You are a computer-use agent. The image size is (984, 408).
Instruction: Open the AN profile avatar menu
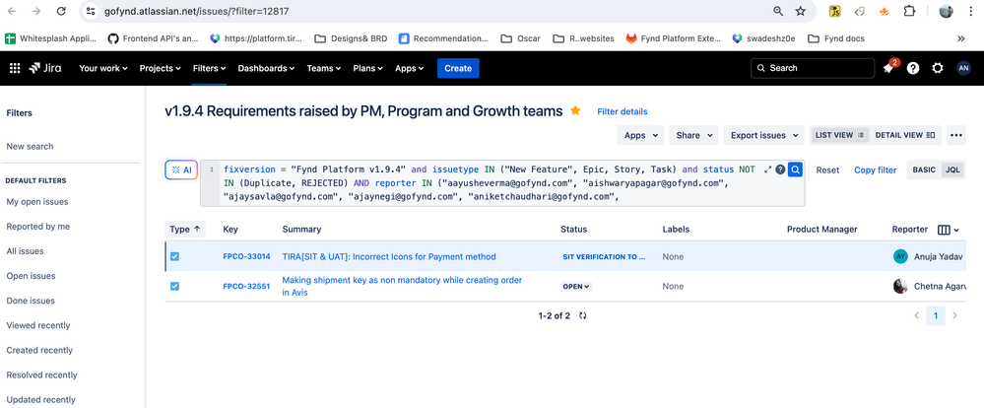point(963,68)
